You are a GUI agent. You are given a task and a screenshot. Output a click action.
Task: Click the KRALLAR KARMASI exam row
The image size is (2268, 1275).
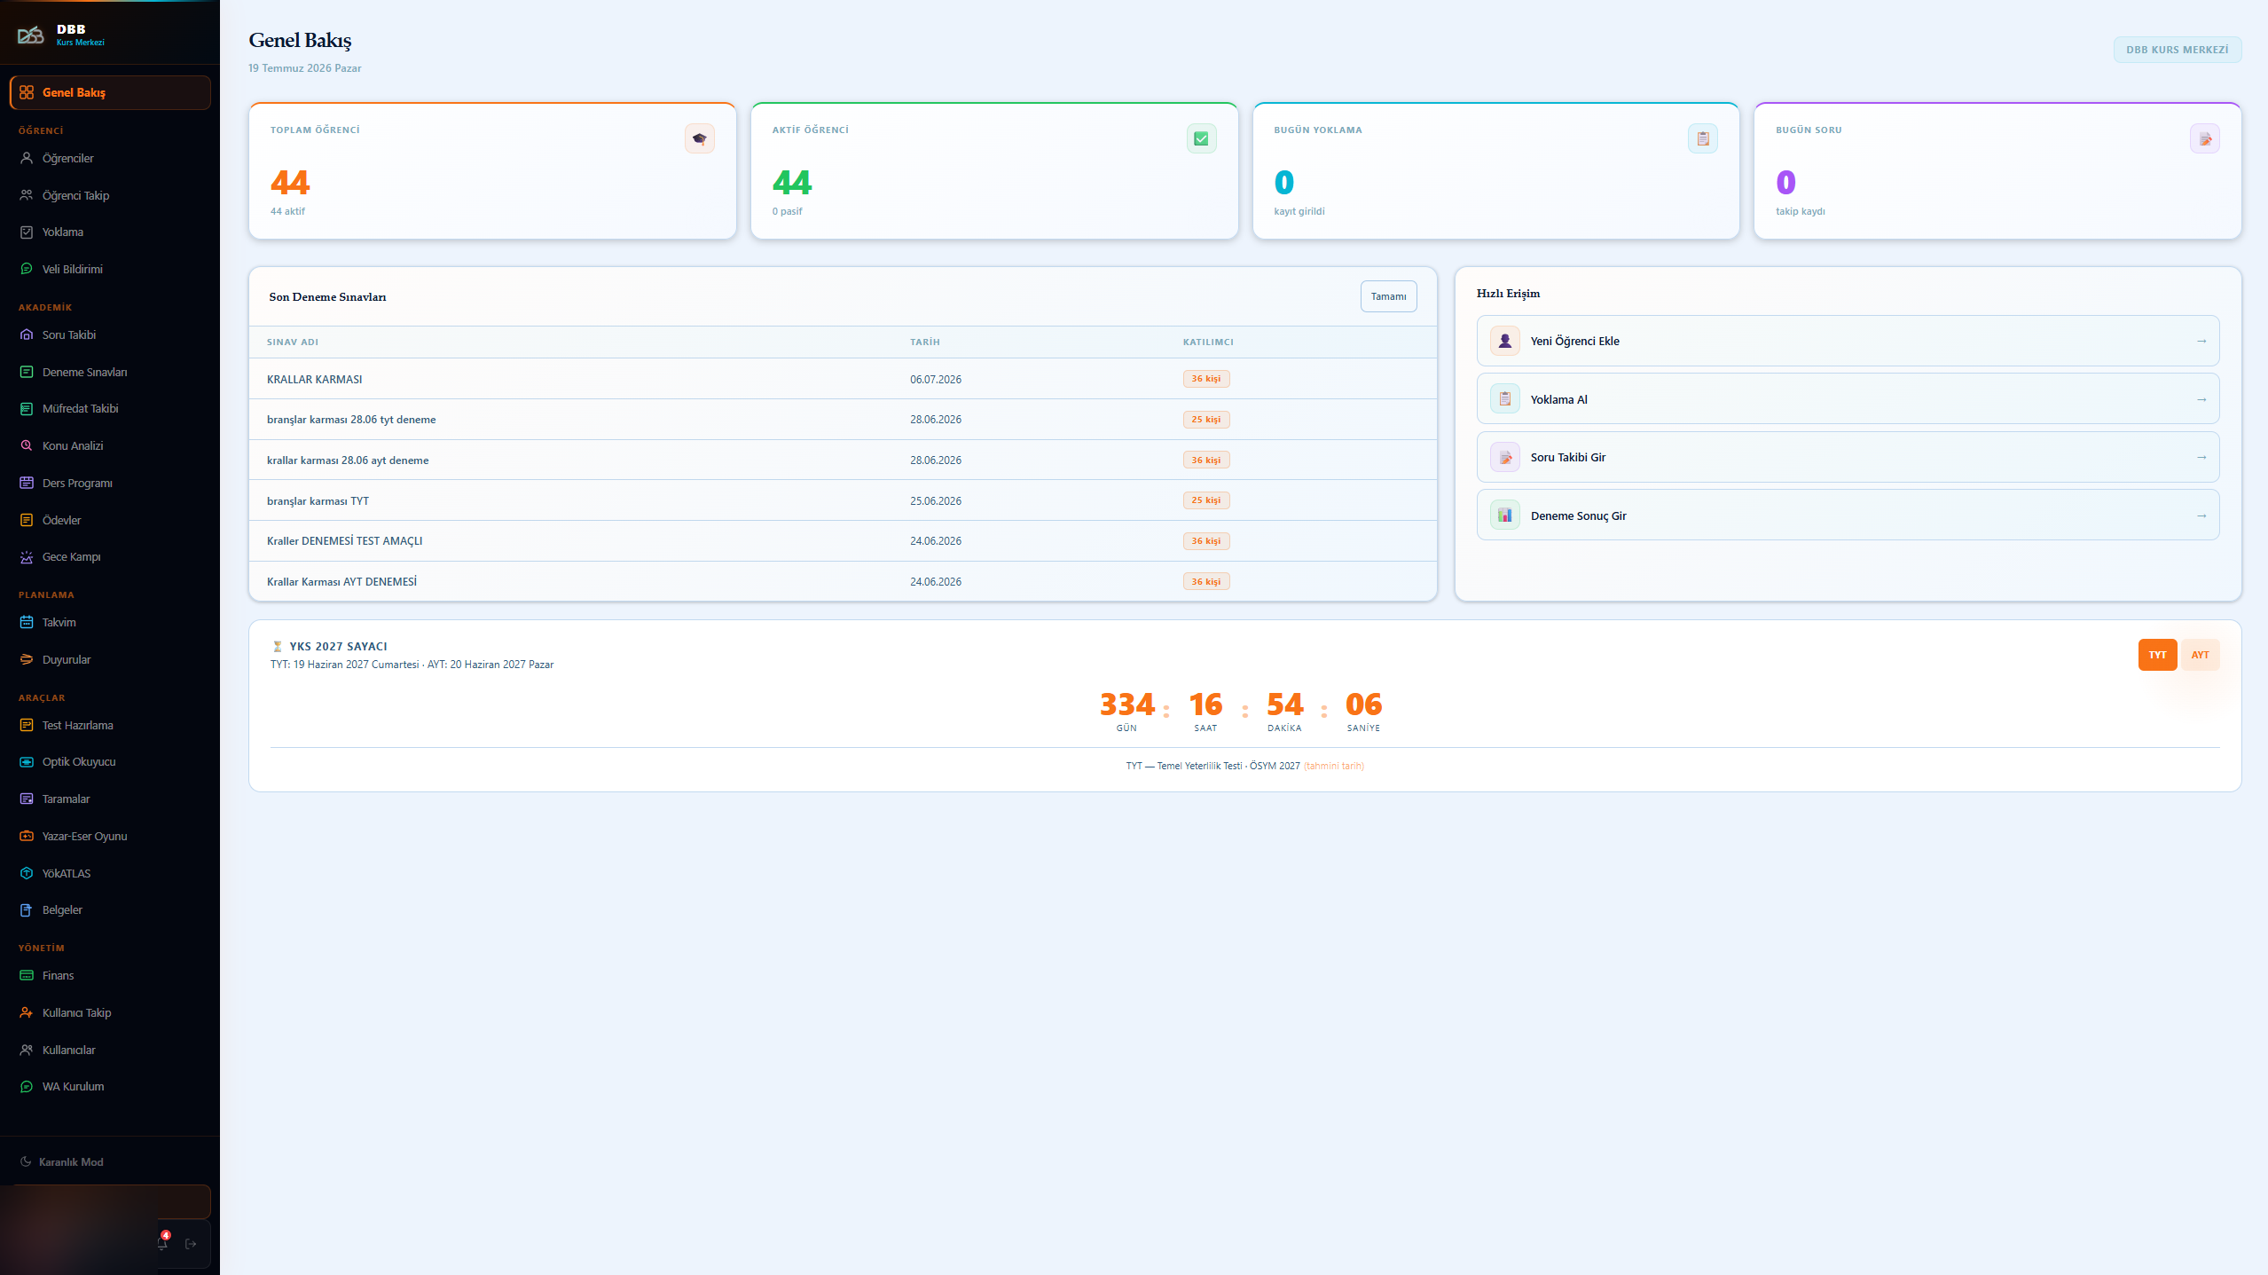tap(843, 379)
